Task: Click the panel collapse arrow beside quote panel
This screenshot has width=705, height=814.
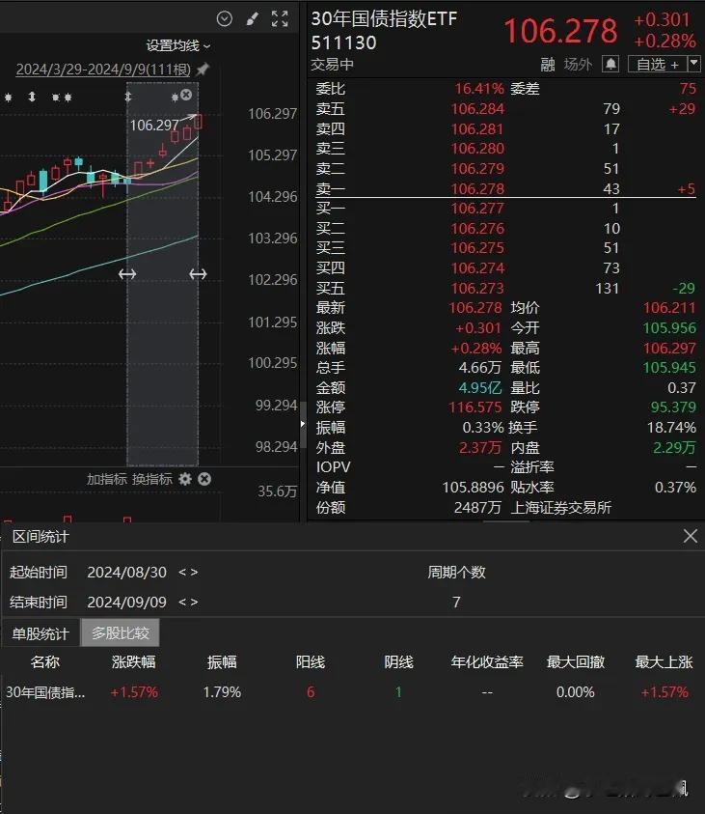Action: click(x=303, y=424)
